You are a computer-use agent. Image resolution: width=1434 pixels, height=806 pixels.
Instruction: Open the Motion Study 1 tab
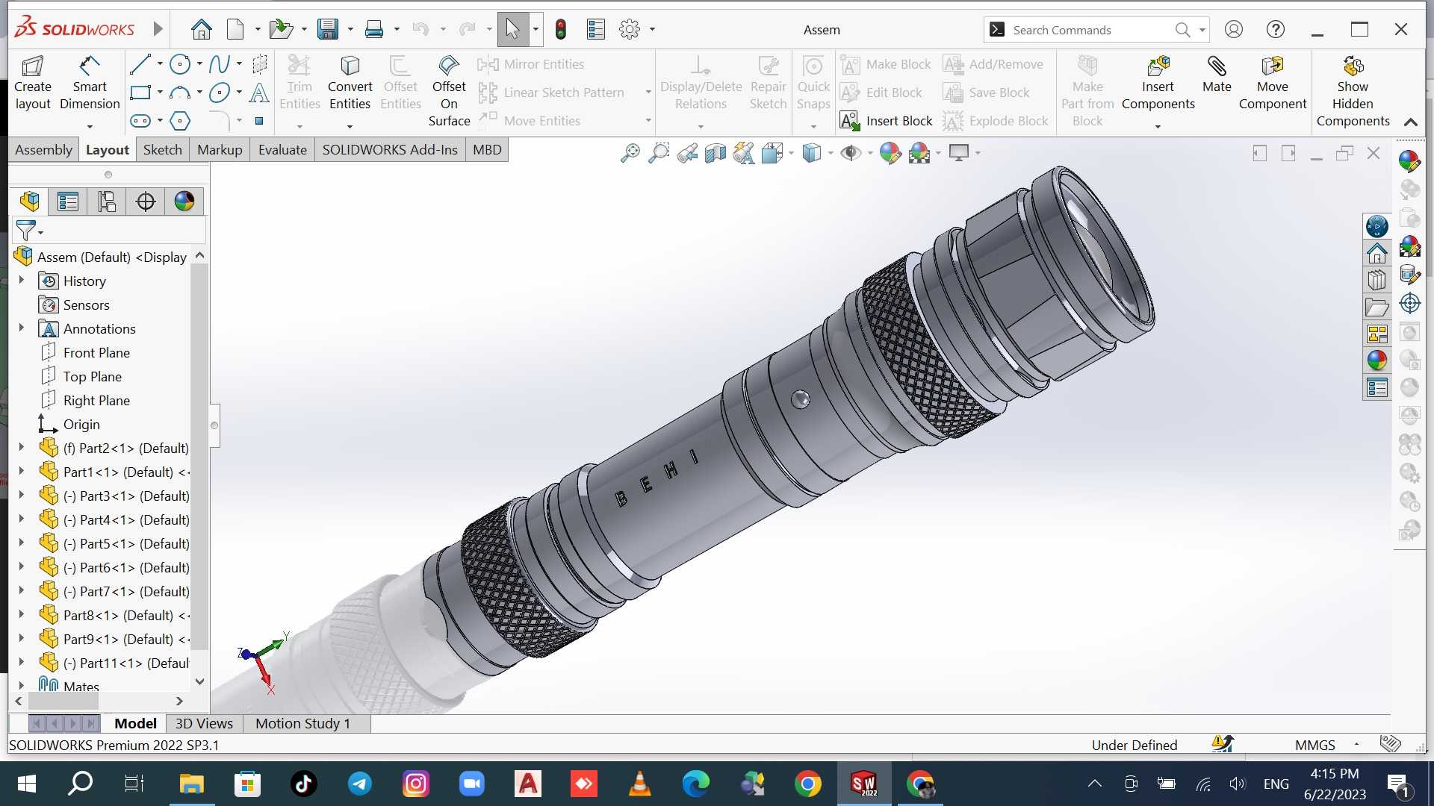pos(302,723)
